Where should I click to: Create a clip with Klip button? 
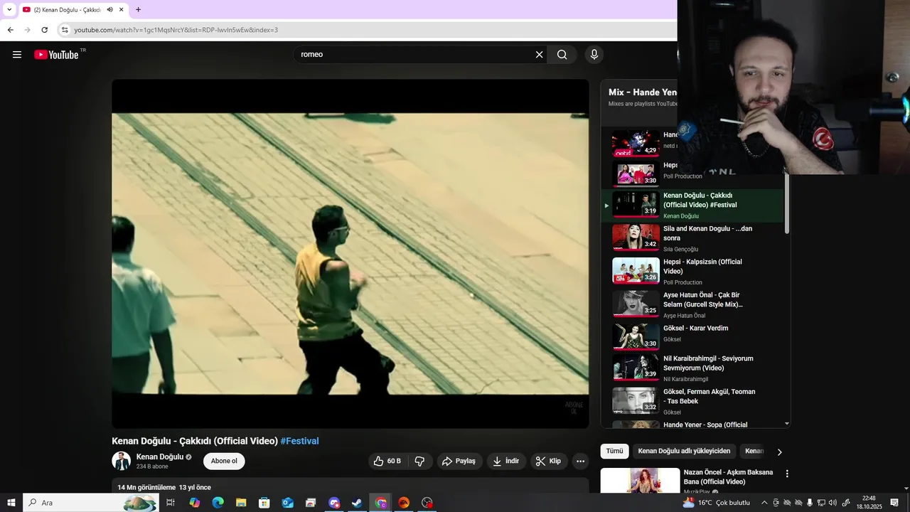548,461
